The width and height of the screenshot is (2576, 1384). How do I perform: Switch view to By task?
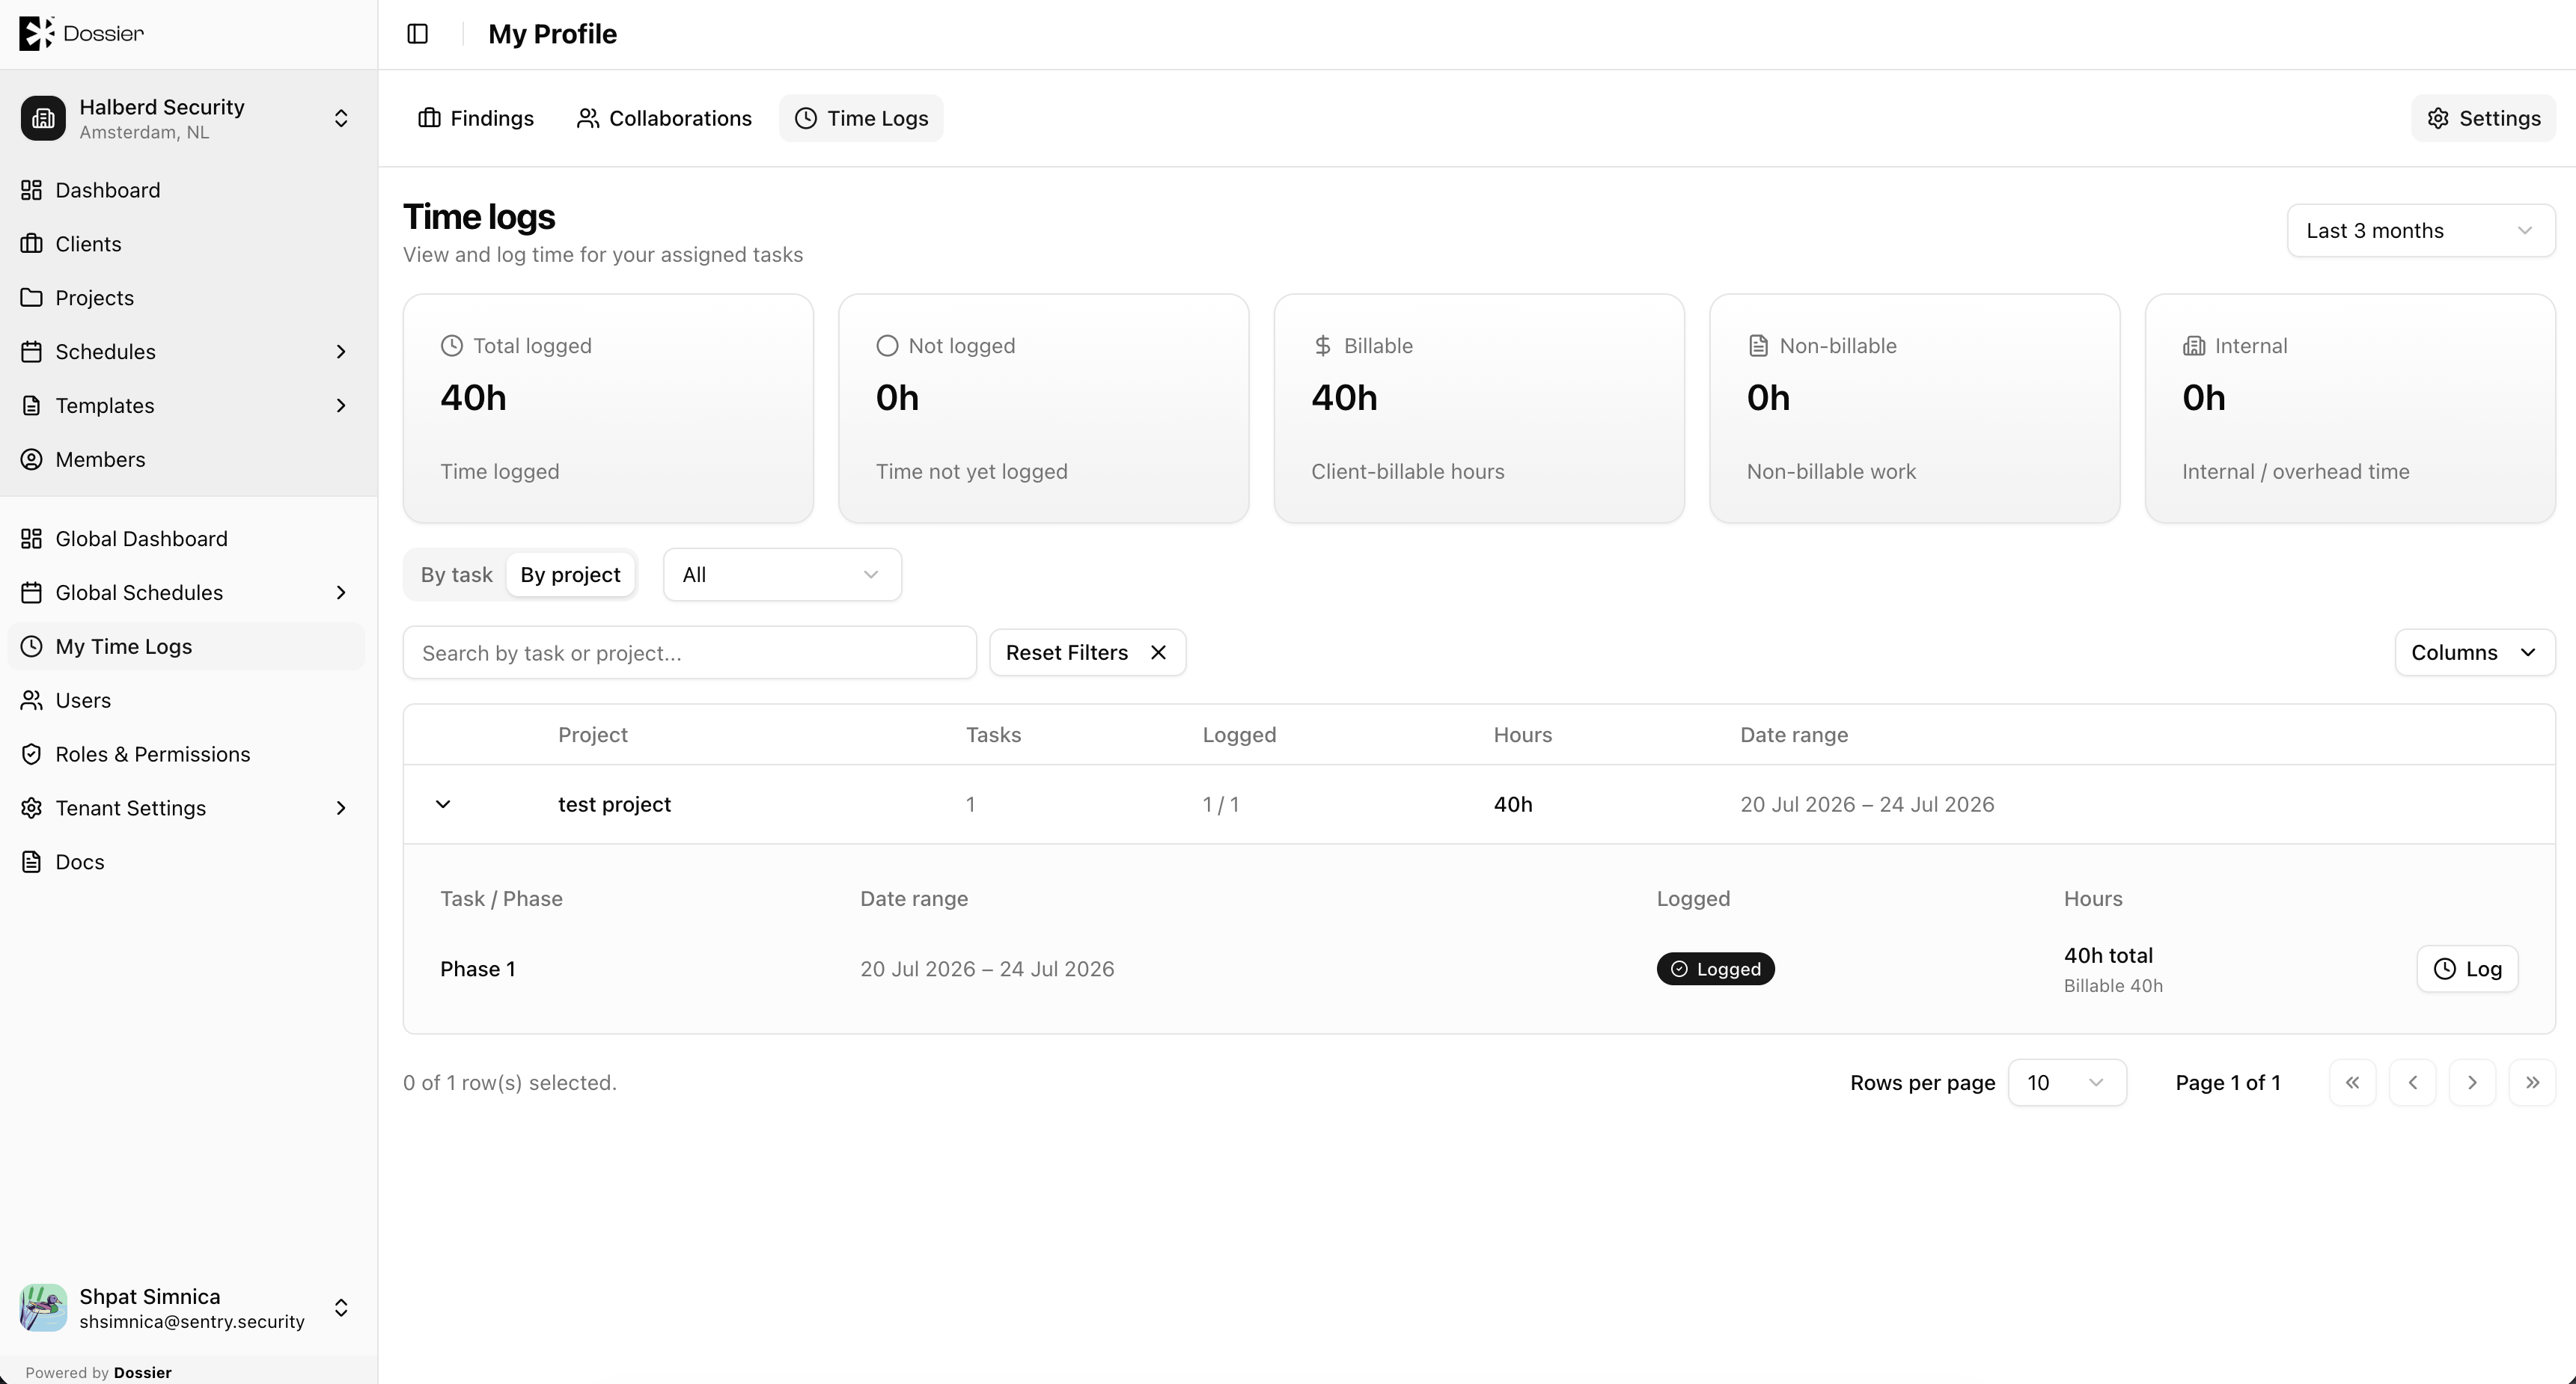click(x=456, y=575)
